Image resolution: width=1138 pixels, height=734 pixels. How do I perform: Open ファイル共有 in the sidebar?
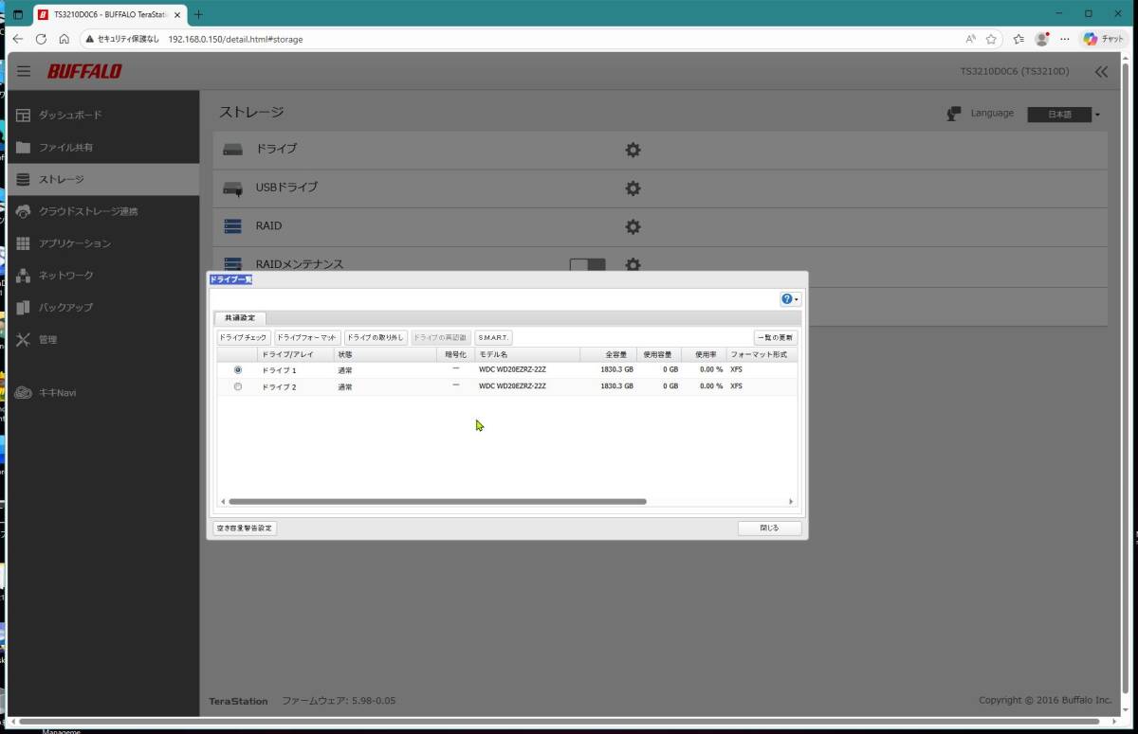(65, 148)
